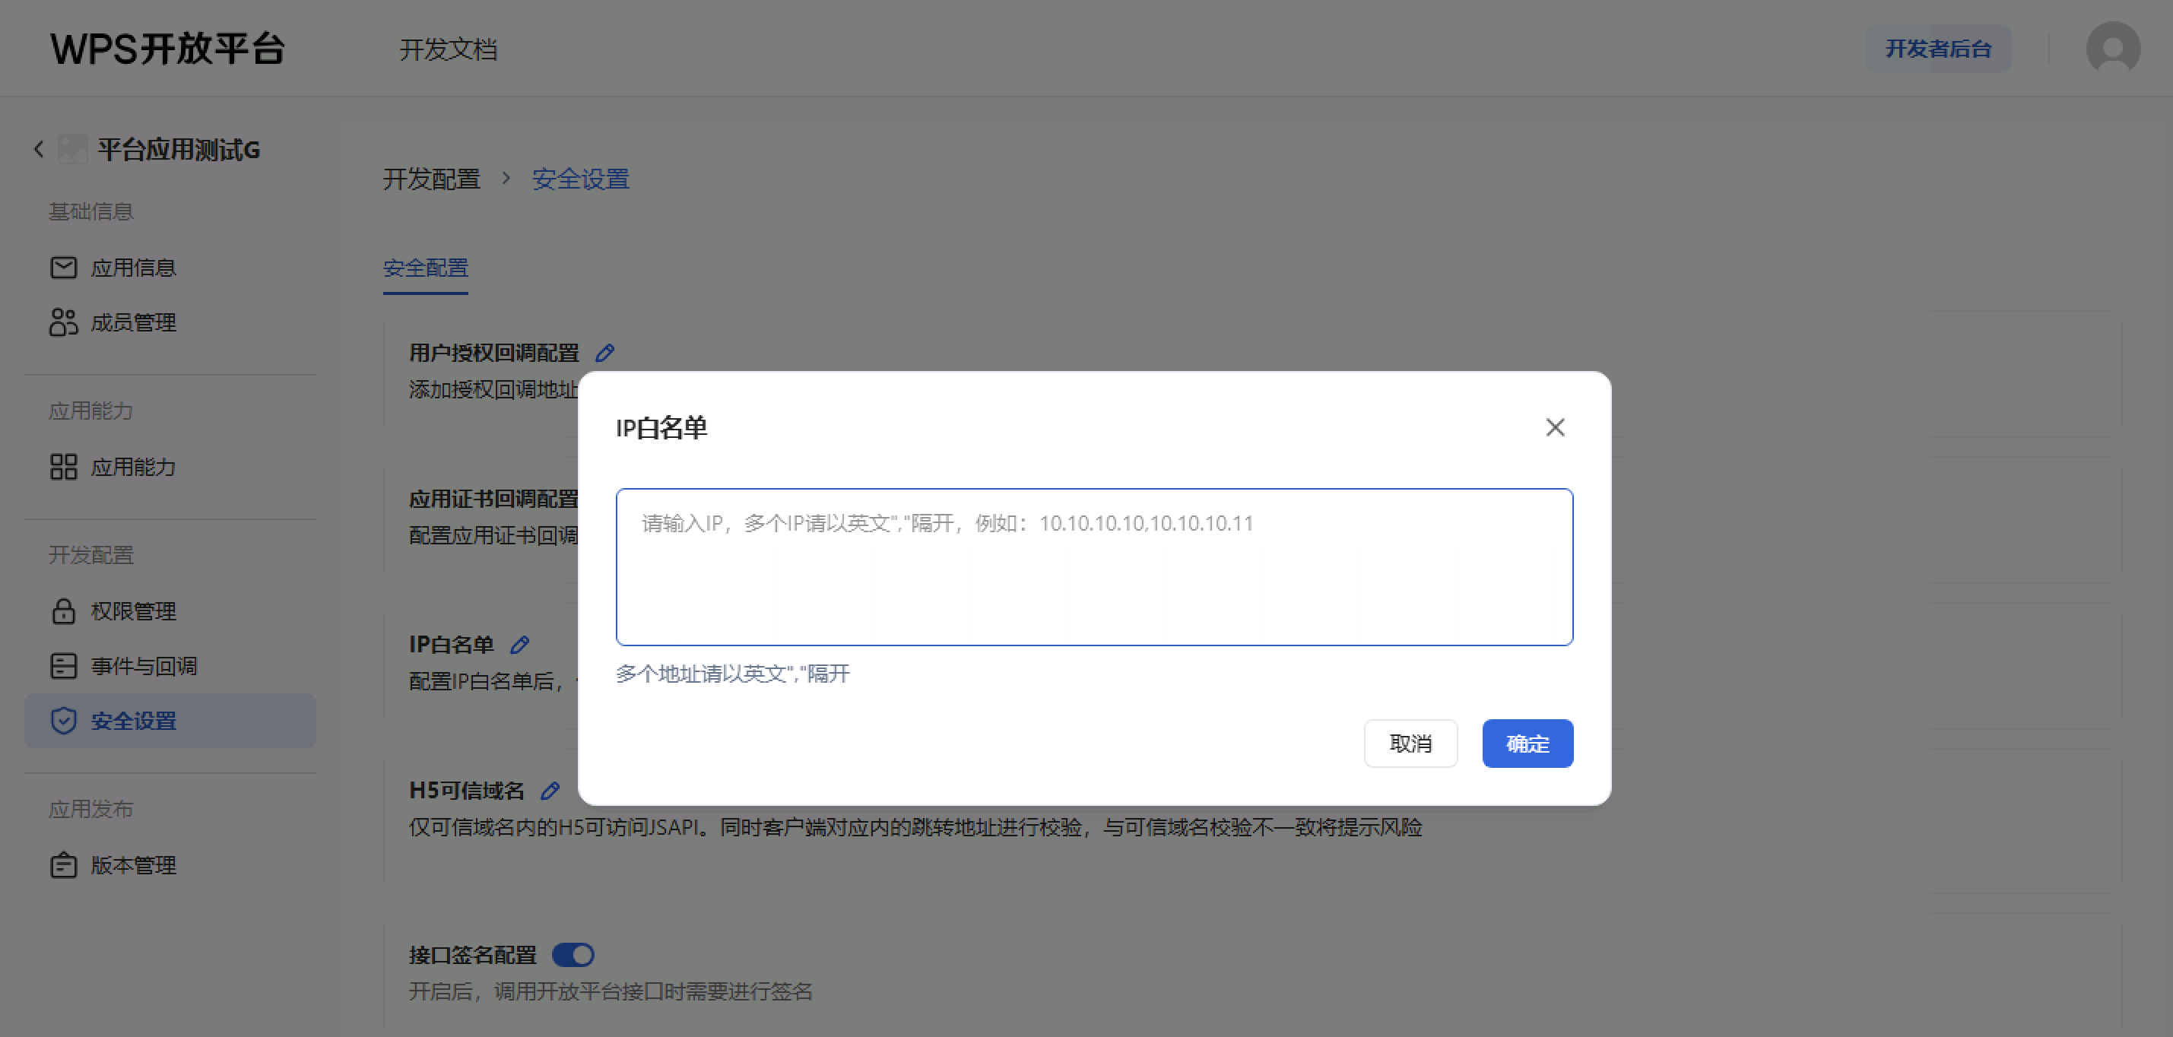
Task: Select the 安全设置 shield icon
Action: pos(62,721)
